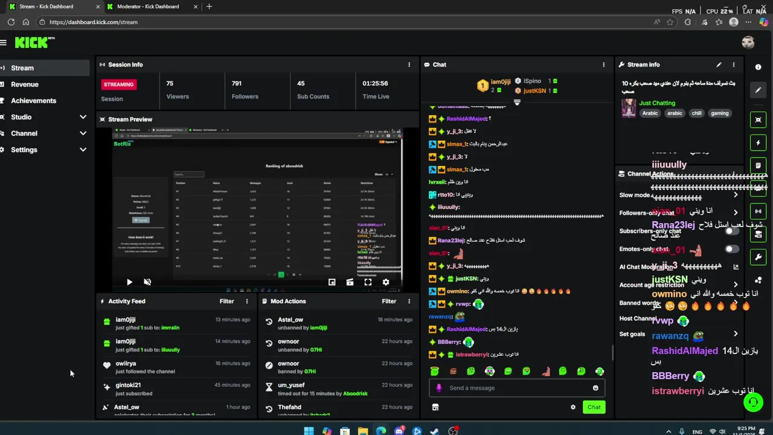Click the browser address bar URL
773x435 pixels.
pyautogui.click(x=94, y=22)
